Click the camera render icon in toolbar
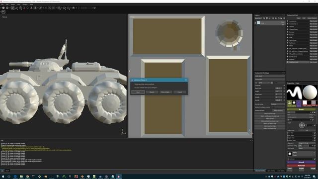This screenshot has height=179, width=318. pos(74,8)
